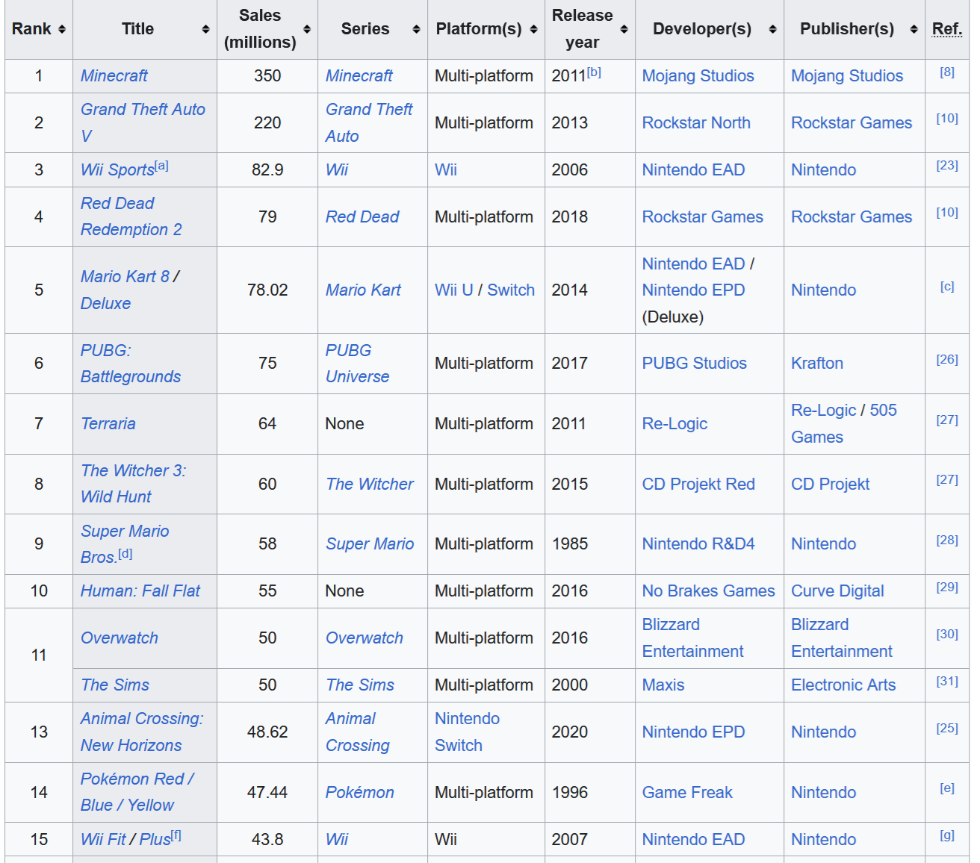Open the Wii Sports title link
This screenshot has width=980, height=863.
coord(117,170)
